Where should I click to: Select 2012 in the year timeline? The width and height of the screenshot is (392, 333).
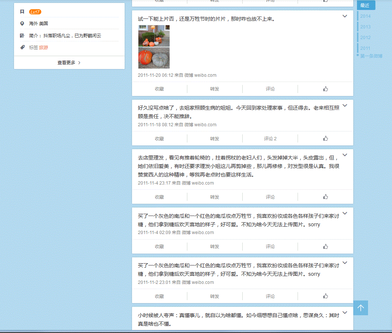coord(365,38)
